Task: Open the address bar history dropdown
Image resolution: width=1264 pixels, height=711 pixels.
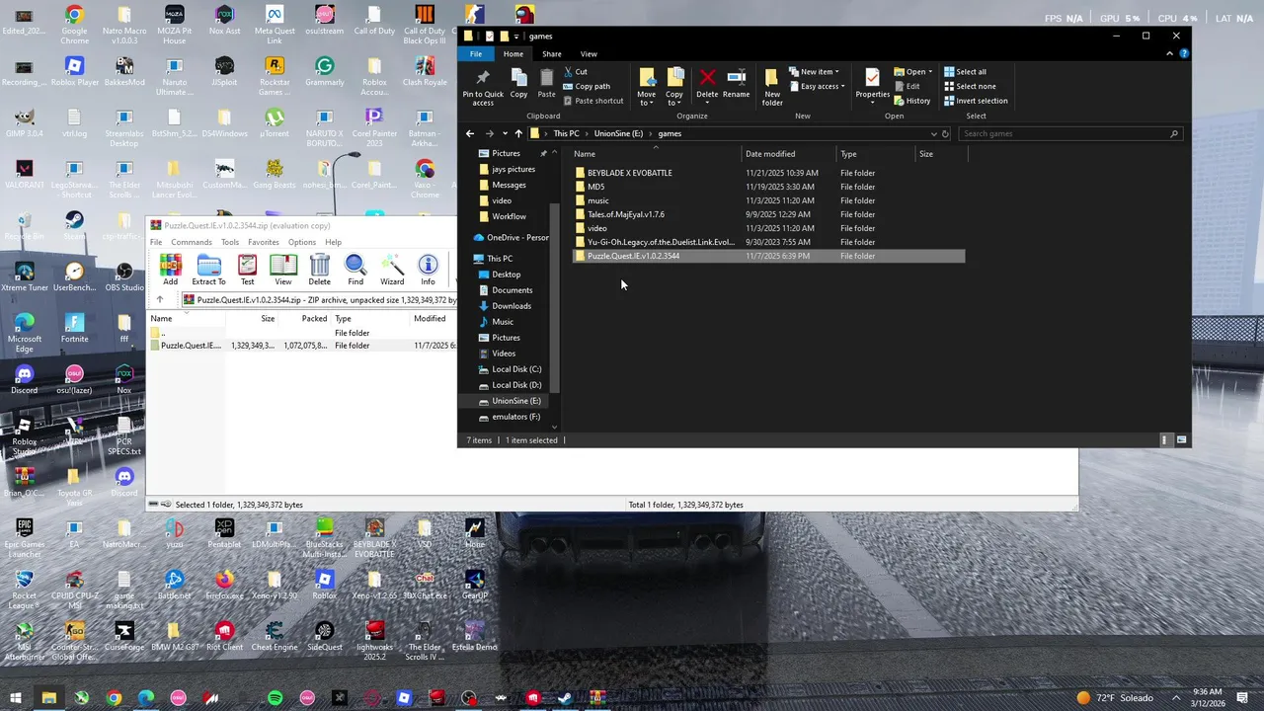Action: pyautogui.click(x=933, y=133)
